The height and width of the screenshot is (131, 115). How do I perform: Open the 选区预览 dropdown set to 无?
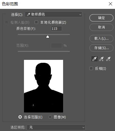pos(56,127)
